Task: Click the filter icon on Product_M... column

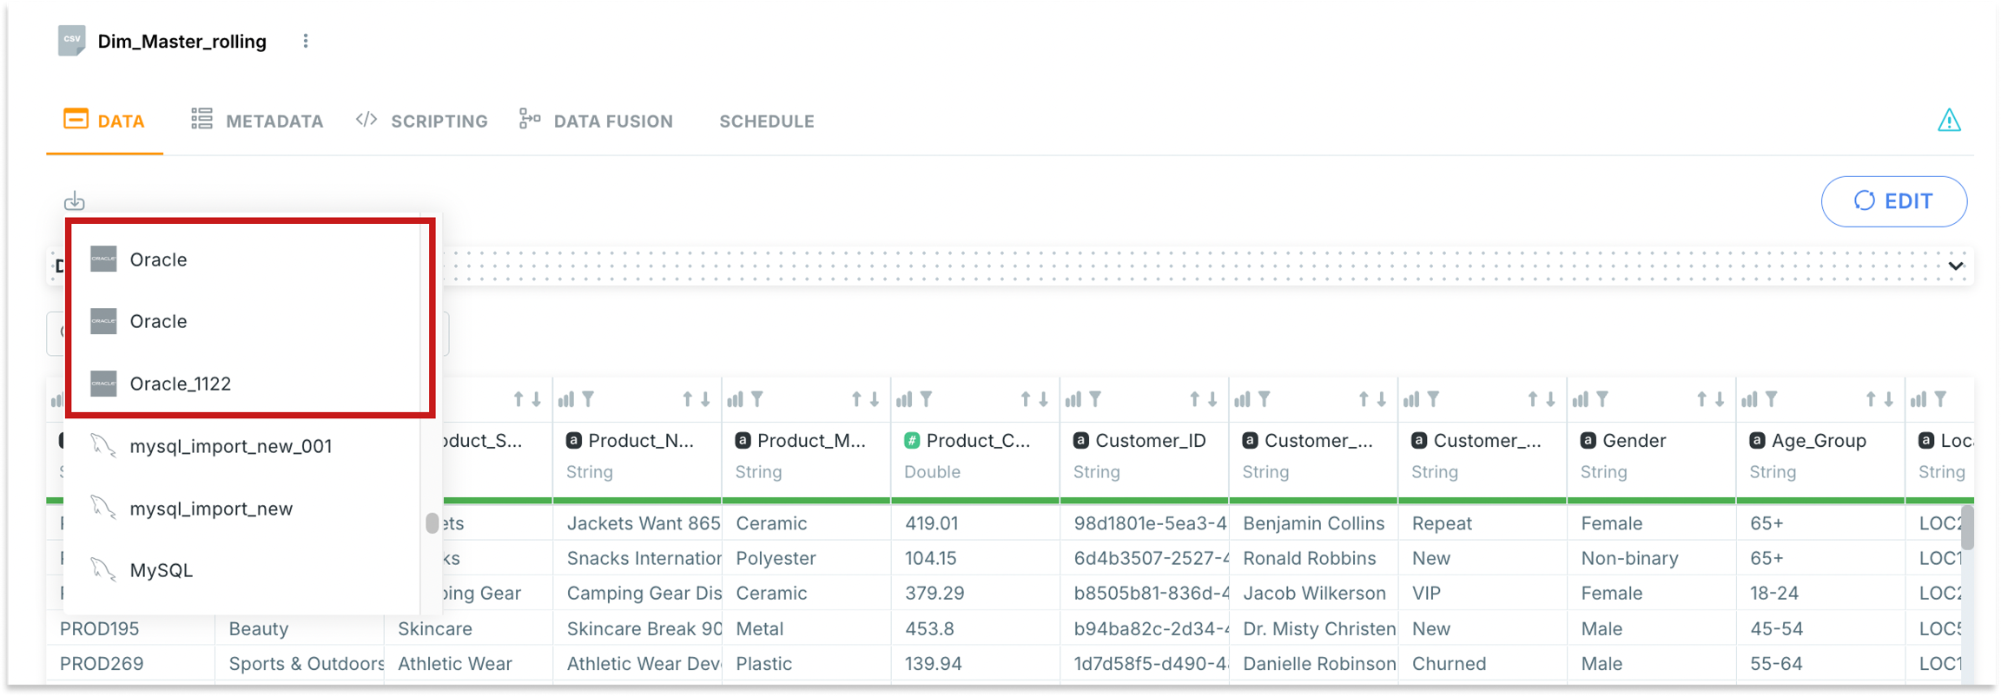Action: pyautogui.click(x=757, y=399)
